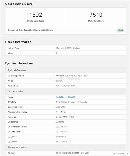Image resolution: width=130 pixels, height=156 pixels.
Task: Select the March 24th 2022 upload date
Action: point(68,48)
